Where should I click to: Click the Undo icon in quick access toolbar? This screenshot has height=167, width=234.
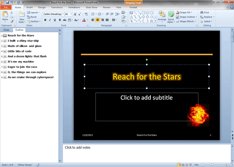12,2
